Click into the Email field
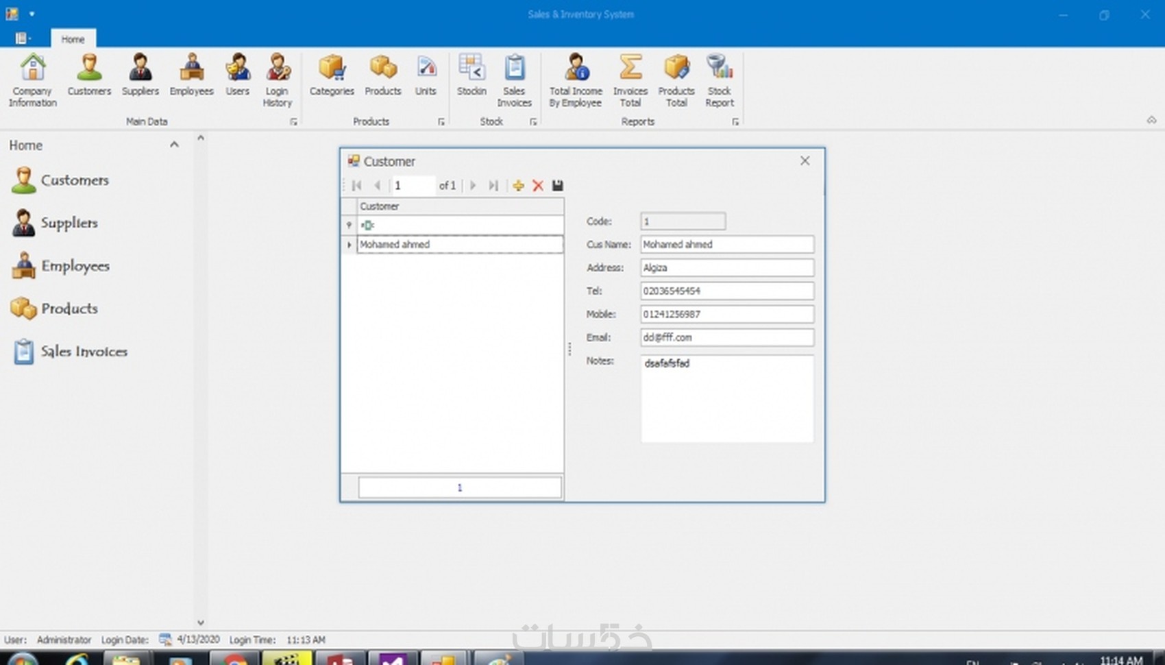 click(x=726, y=337)
